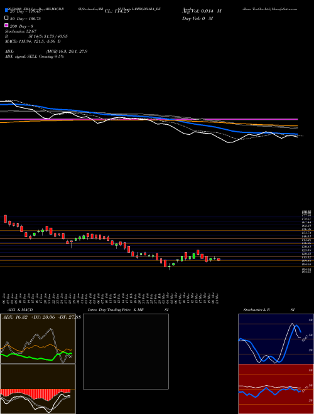Click the empty Intra Day Trading Price chart box
The height and width of the screenshot is (414, 314).
click(126, 351)
